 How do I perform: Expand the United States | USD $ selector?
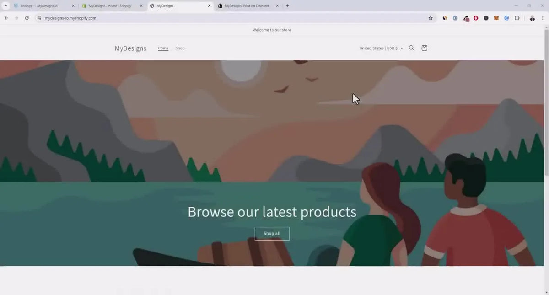coord(381,48)
